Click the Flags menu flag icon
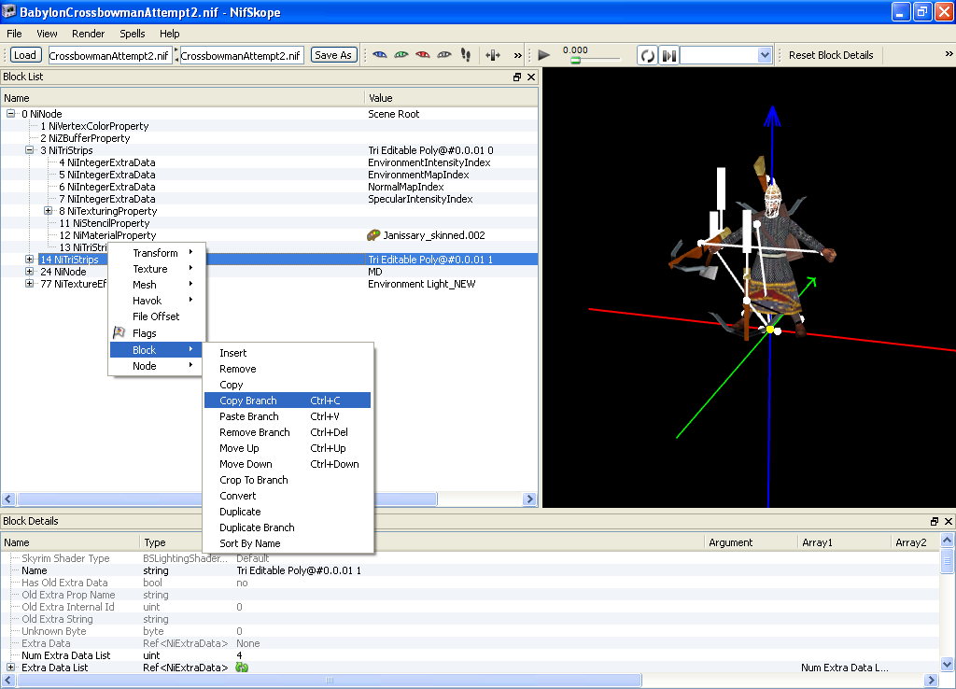This screenshot has height=689, width=956. 119,333
